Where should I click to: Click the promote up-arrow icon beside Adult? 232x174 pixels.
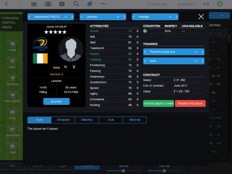[x=74, y=67]
